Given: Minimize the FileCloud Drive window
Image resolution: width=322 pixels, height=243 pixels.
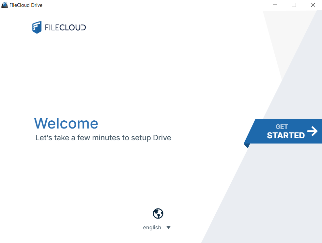Looking at the screenshot, I should 275,5.
